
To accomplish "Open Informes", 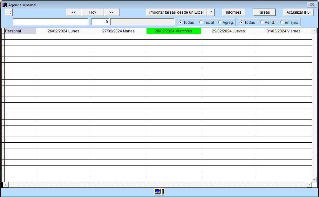I will (234, 12).
